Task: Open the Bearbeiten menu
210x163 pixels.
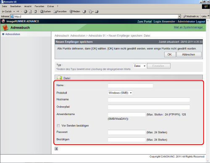Action: click(x=16, y=6)
